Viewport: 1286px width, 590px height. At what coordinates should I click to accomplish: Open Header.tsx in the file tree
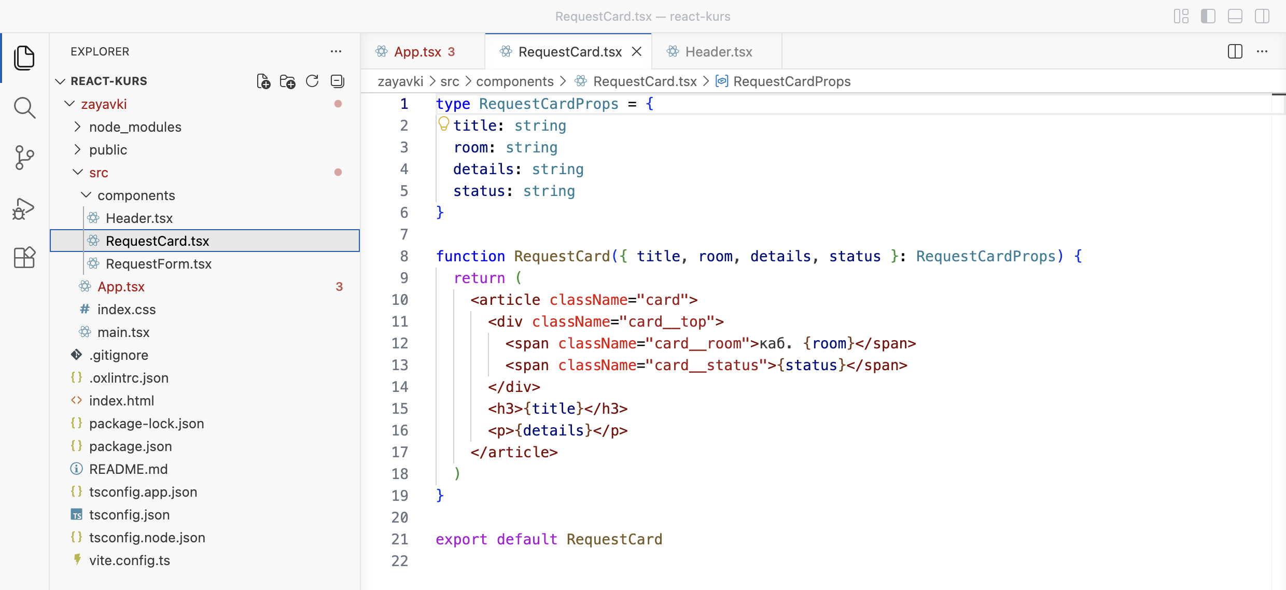(x=205, y=218)
